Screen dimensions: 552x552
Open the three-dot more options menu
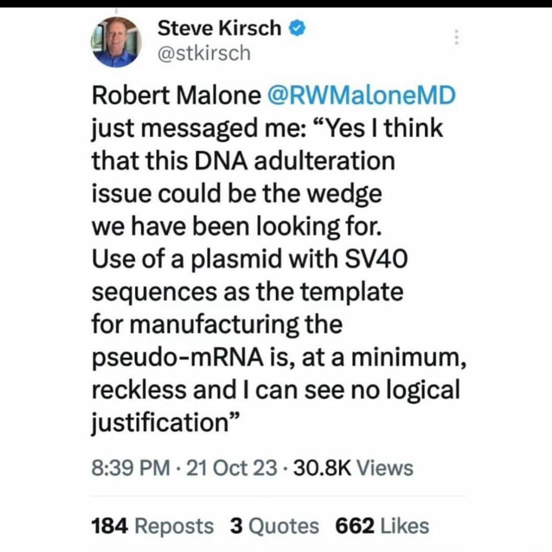[x=456, y=37]
